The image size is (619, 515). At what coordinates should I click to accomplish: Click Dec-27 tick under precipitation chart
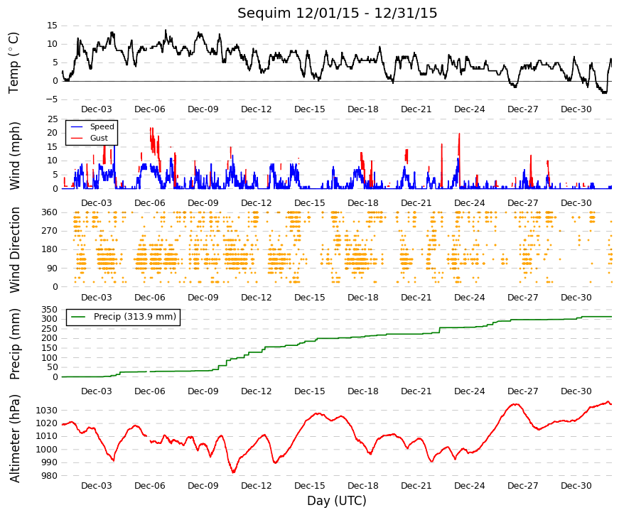coord(522,391)
